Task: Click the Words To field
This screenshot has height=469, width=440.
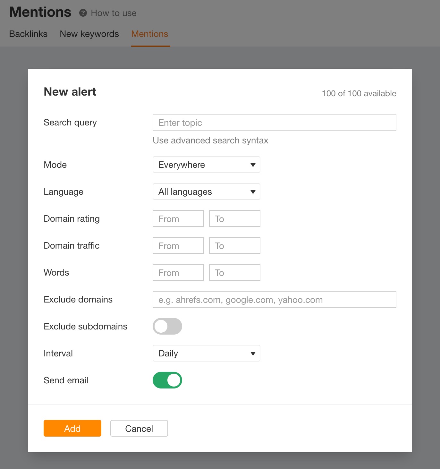Action: tap(234, 272)
